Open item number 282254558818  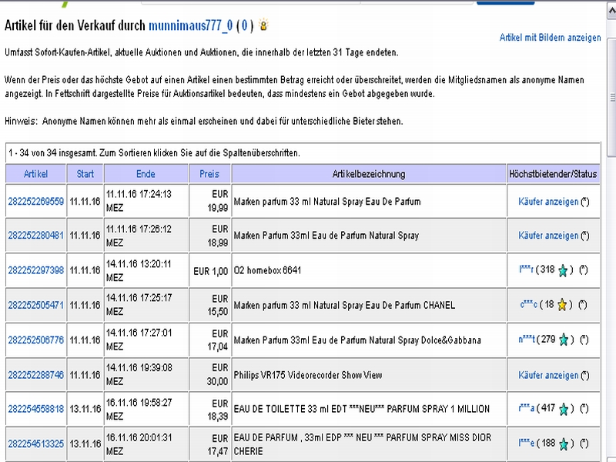point(35,409)
